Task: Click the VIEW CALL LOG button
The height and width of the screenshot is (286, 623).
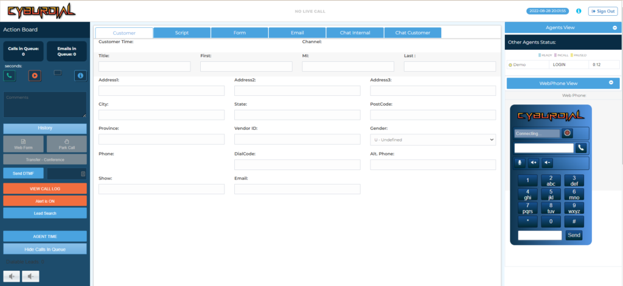Action: point(45,189)
